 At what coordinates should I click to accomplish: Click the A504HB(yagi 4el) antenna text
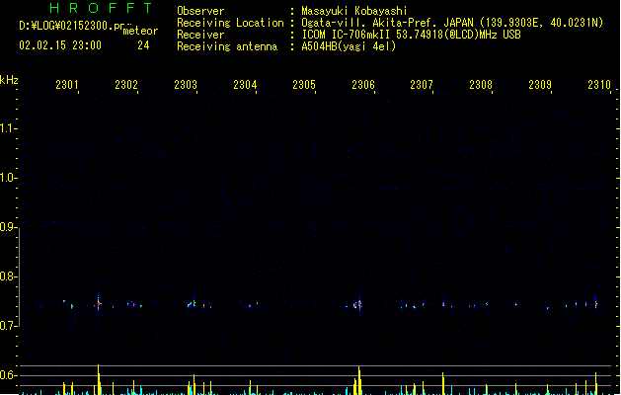349,46
